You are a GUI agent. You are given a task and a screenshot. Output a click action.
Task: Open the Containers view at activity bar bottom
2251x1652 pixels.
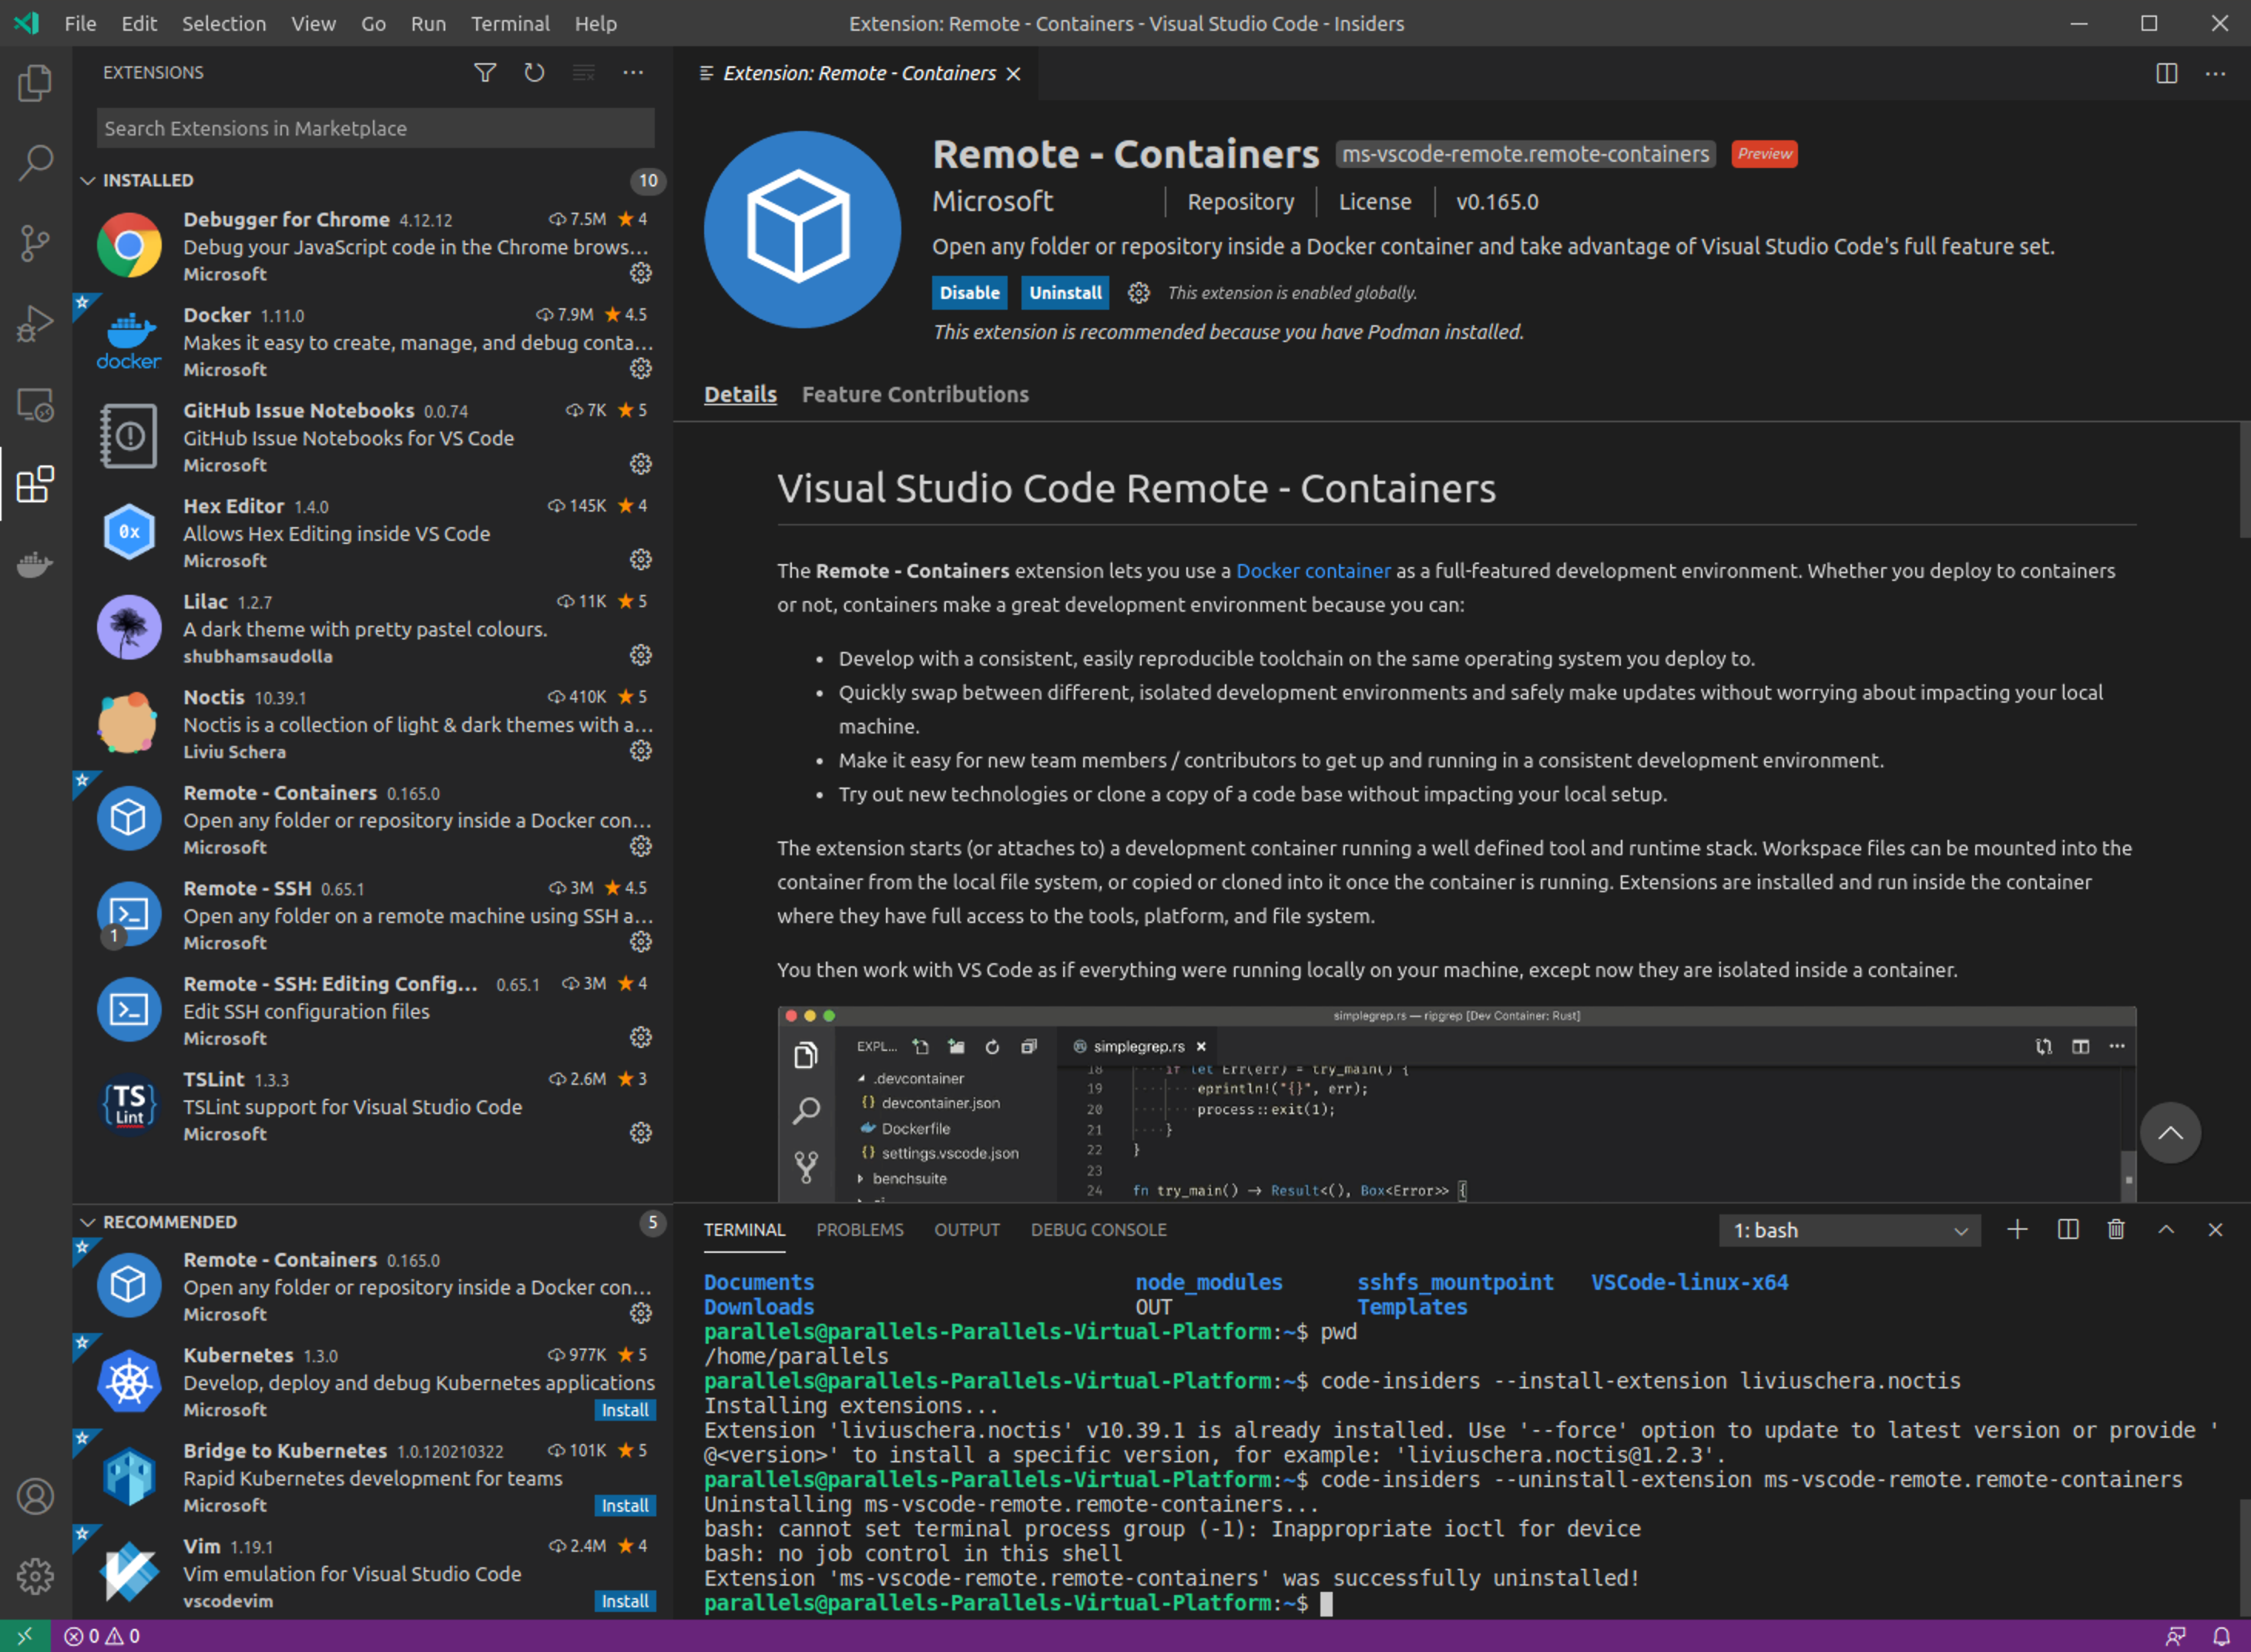pyautogui.click(x=35, y=563)
